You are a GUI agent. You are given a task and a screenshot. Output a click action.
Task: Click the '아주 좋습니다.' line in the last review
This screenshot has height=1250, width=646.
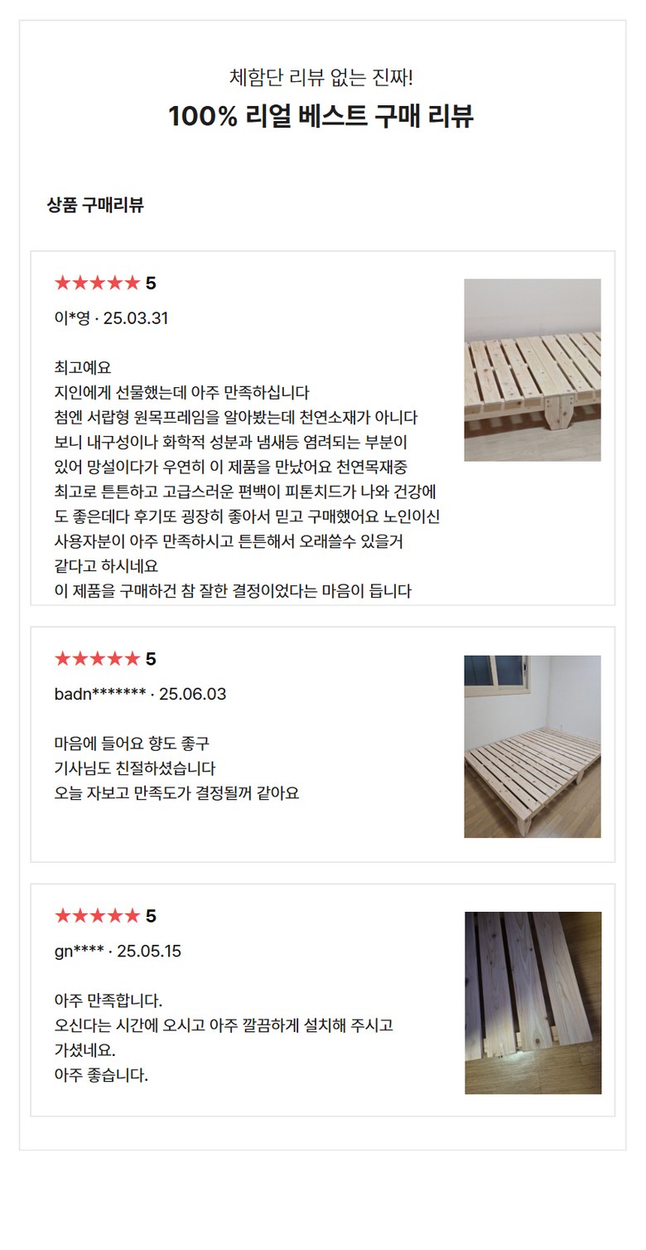point(101,1075)
